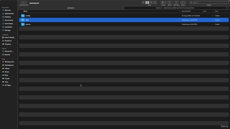Select the Yellow tag
The width and height of the screenshot is (230, 129).
7,68
